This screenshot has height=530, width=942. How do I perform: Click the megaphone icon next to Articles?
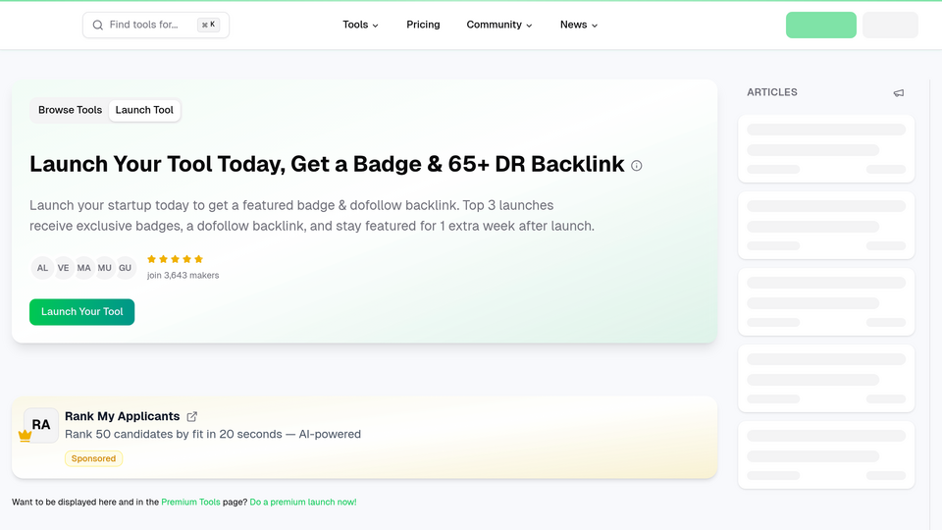pos(898,93)
